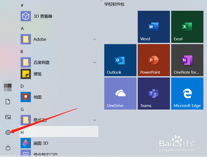Screen dimensions: 207x157
Task: Open the OneDrive tile
Action: pos(120,93)
